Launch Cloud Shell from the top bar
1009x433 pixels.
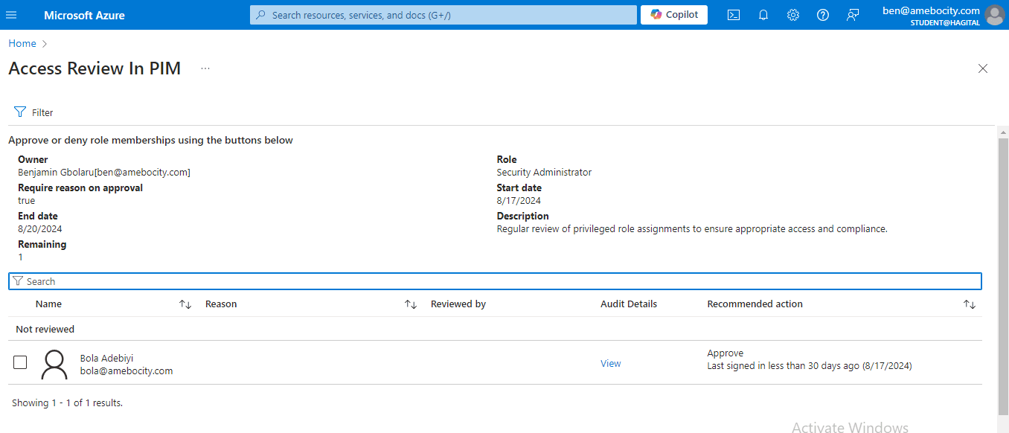(x=733, y=15)
